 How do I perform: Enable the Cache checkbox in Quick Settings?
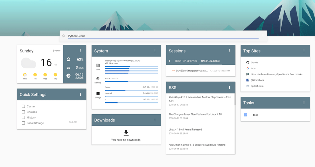pyautogui.click(x=23, y=106)
